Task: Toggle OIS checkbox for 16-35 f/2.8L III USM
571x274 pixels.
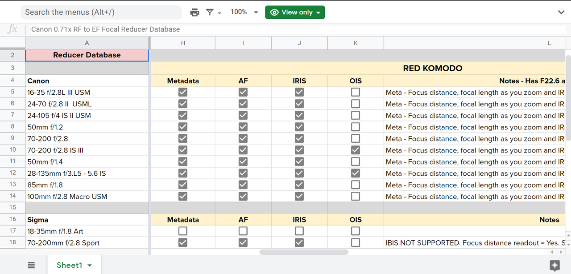Action: (x=356, y=92)
